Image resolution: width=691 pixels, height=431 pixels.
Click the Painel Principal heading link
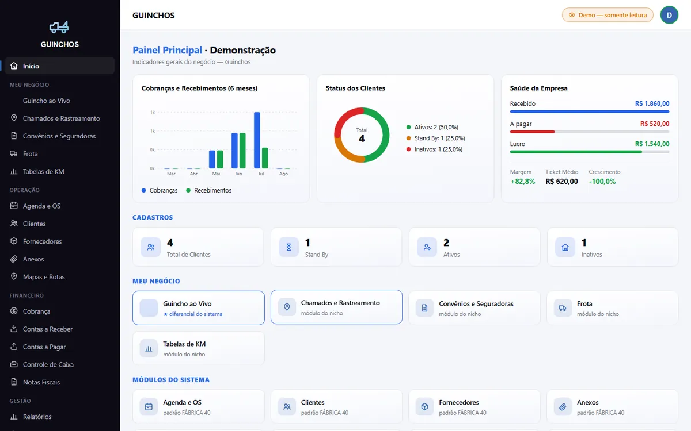pos(167,50)
